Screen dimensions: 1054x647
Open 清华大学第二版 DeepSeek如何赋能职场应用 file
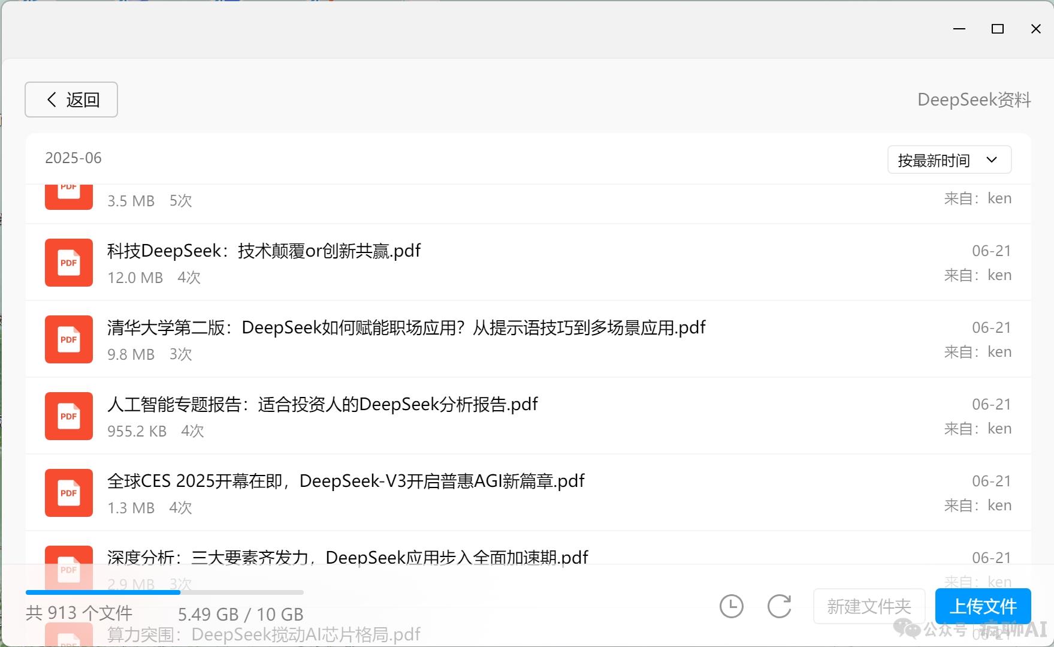click(x=406, y=327)
